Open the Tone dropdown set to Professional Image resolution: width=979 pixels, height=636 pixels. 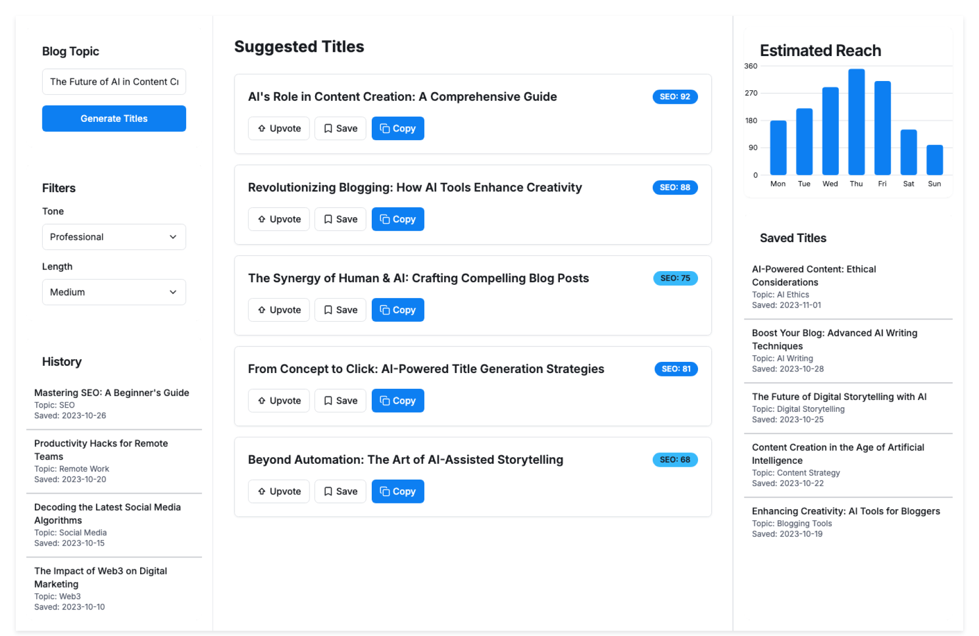(114, 237)
